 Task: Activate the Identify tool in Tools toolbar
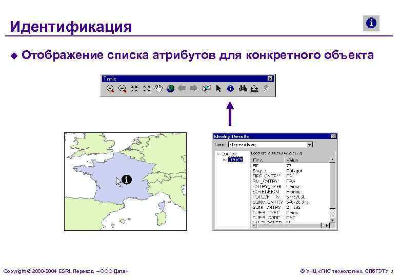pyautogui.click(x=230, y=89)
